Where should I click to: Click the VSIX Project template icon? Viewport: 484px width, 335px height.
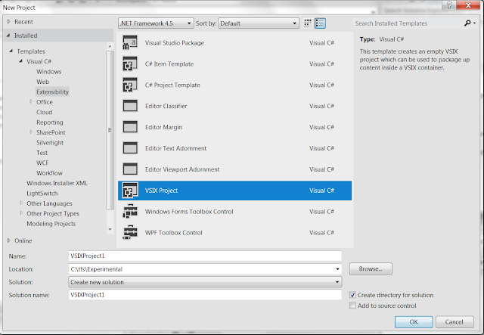click(130, 191)
